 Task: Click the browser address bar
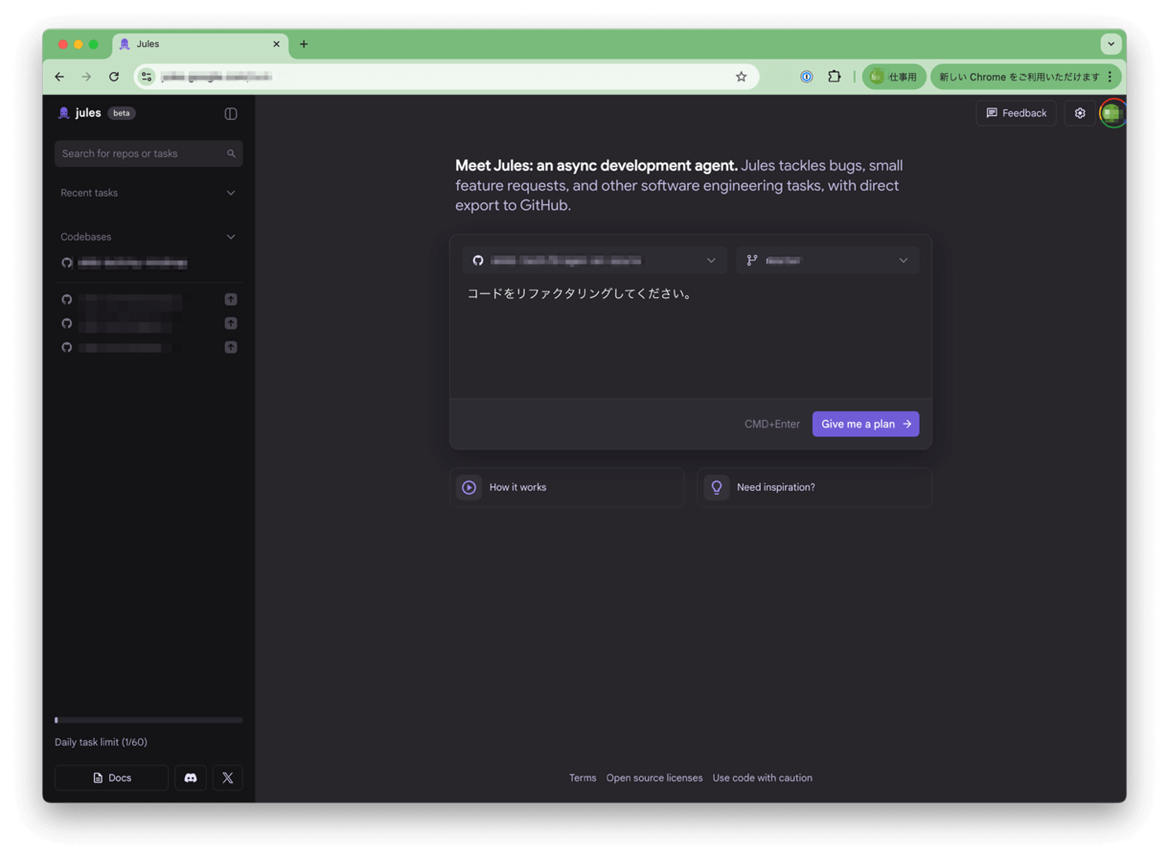[446, 76]
